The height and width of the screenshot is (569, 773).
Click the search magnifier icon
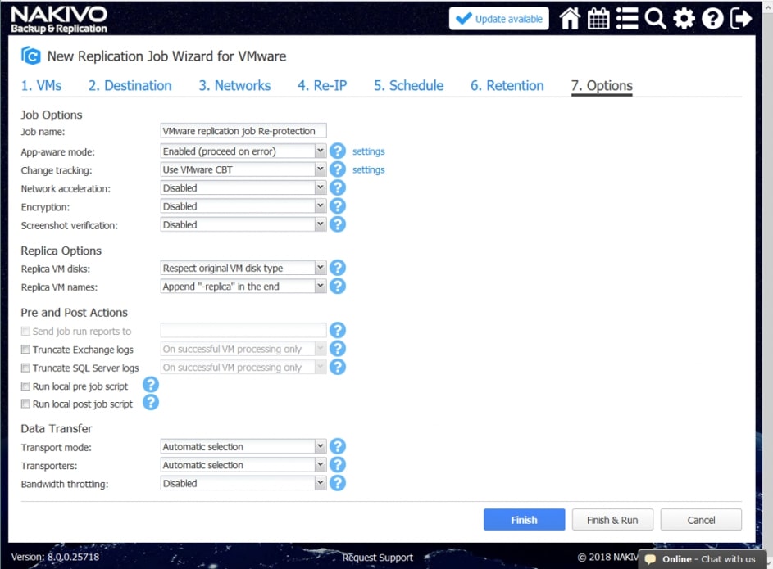pyautogui.click(x=655, y=19)
